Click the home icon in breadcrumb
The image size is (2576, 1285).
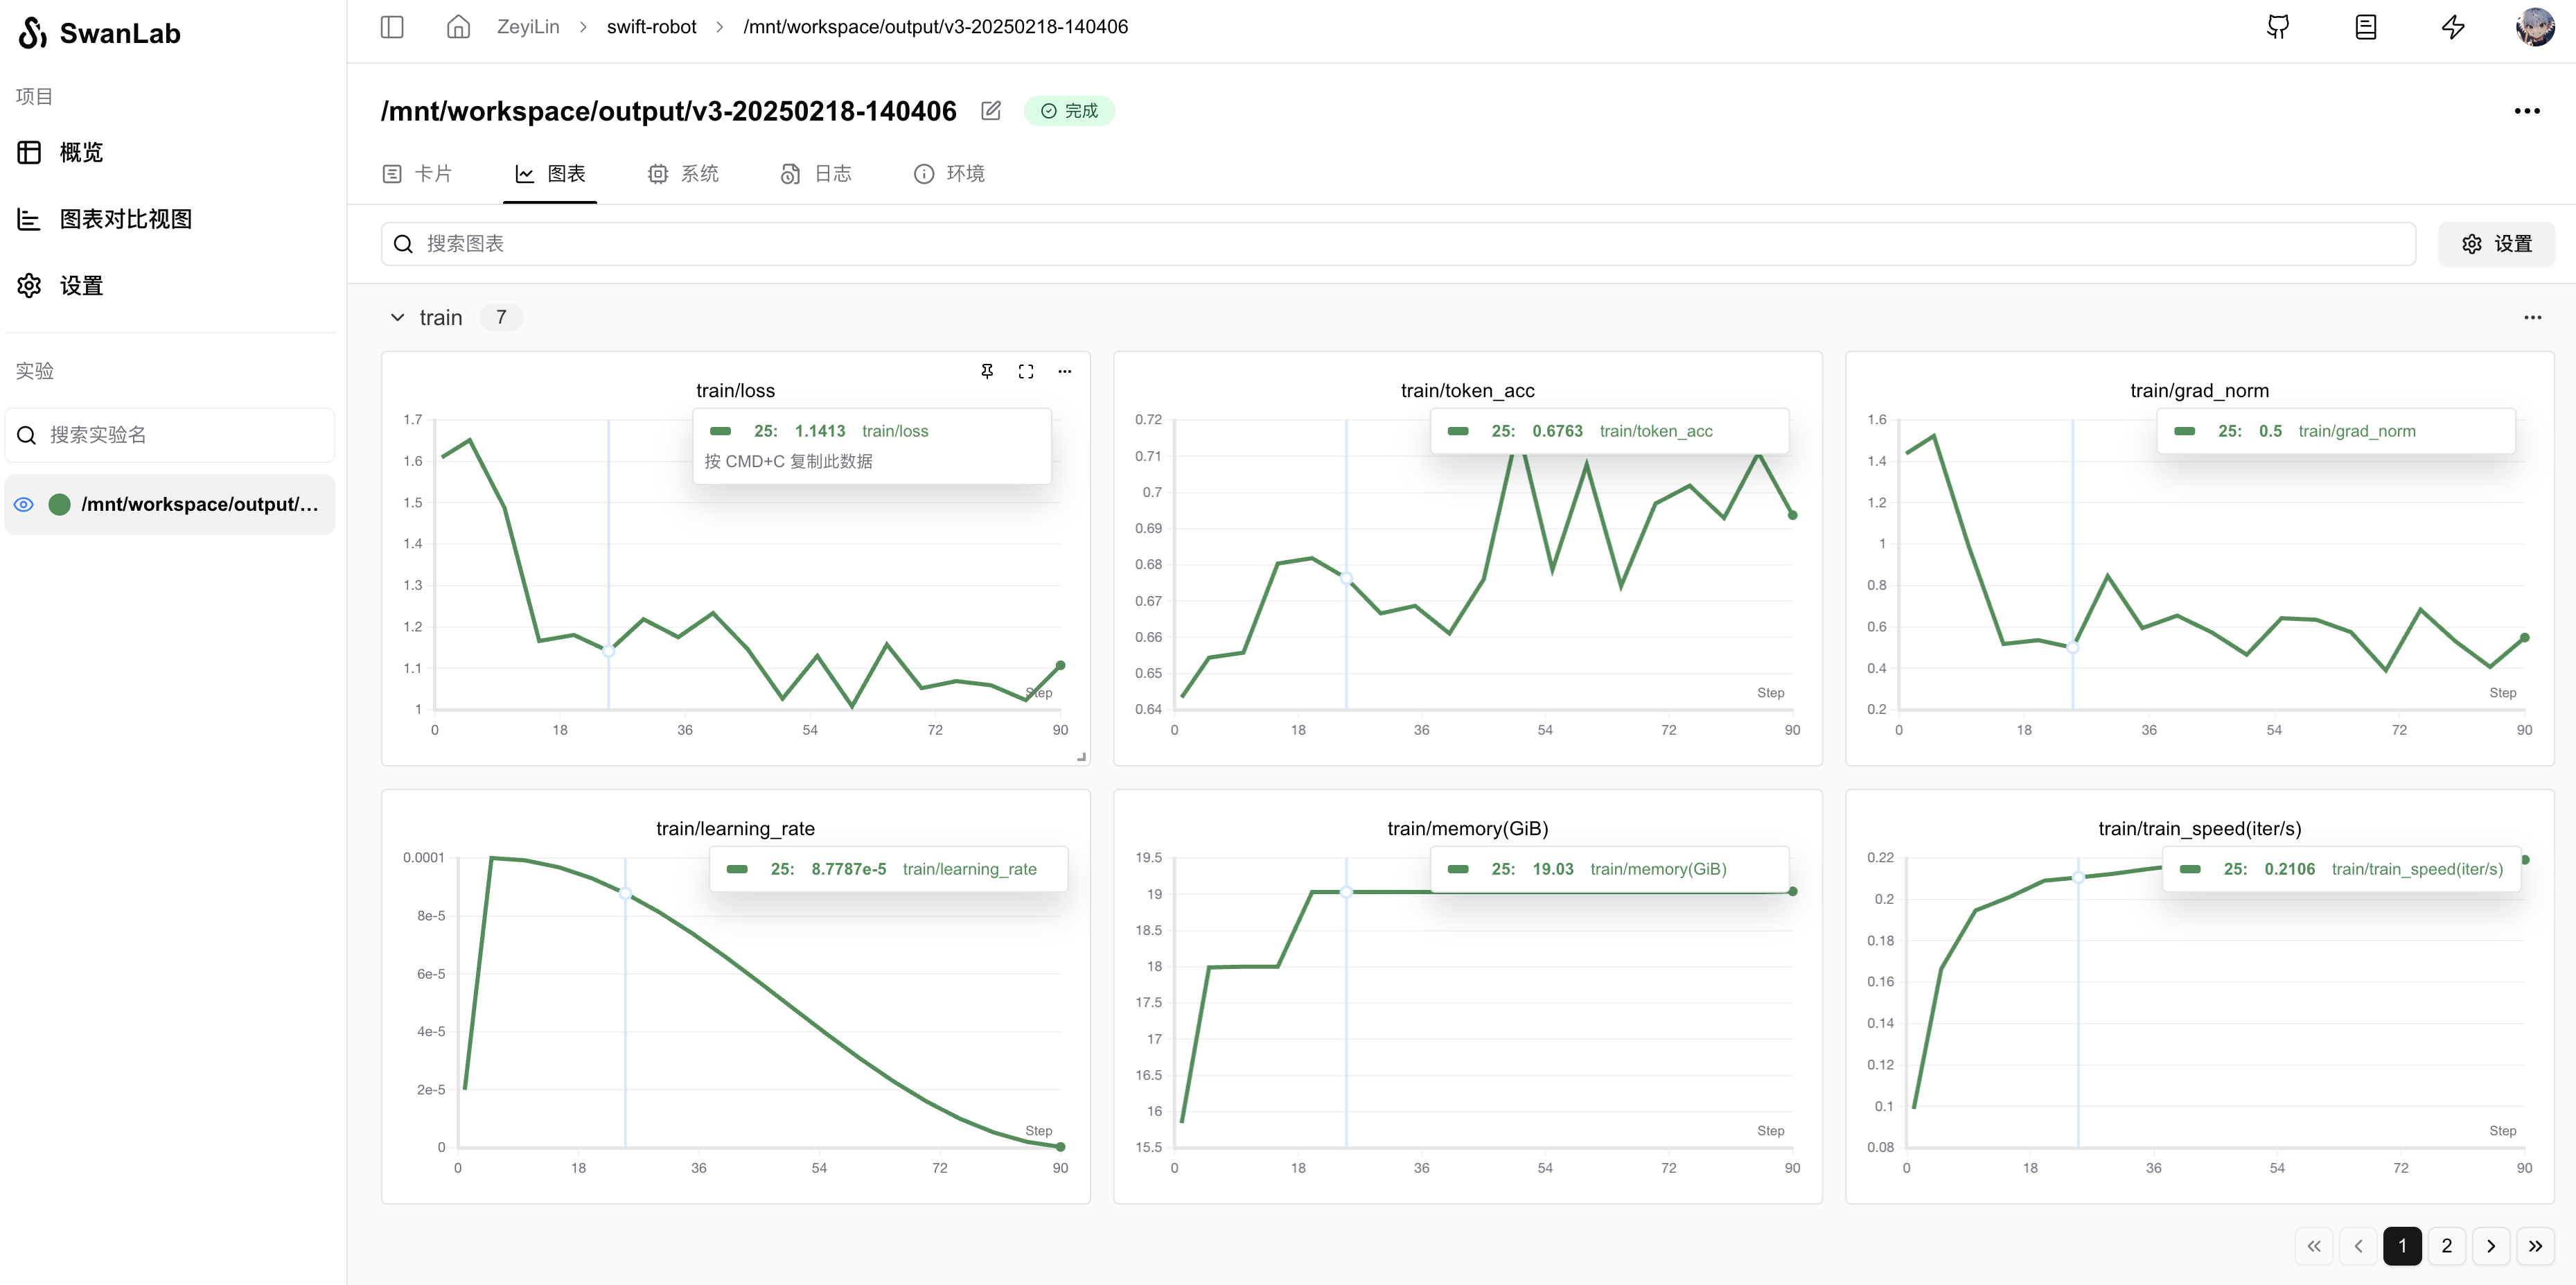(458, 27)
